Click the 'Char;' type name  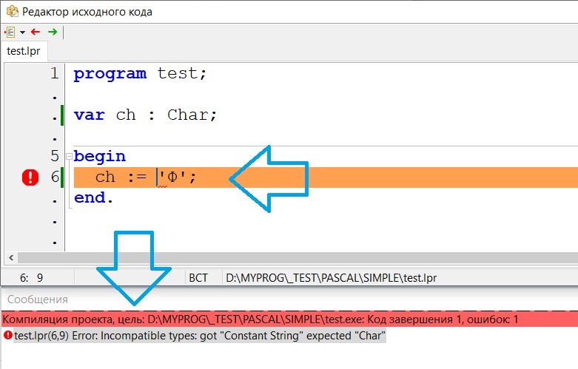click(192, 115)
